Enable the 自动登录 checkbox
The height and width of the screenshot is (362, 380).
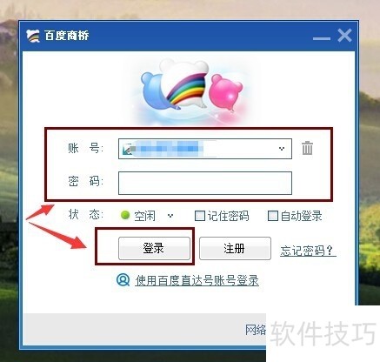272,216
